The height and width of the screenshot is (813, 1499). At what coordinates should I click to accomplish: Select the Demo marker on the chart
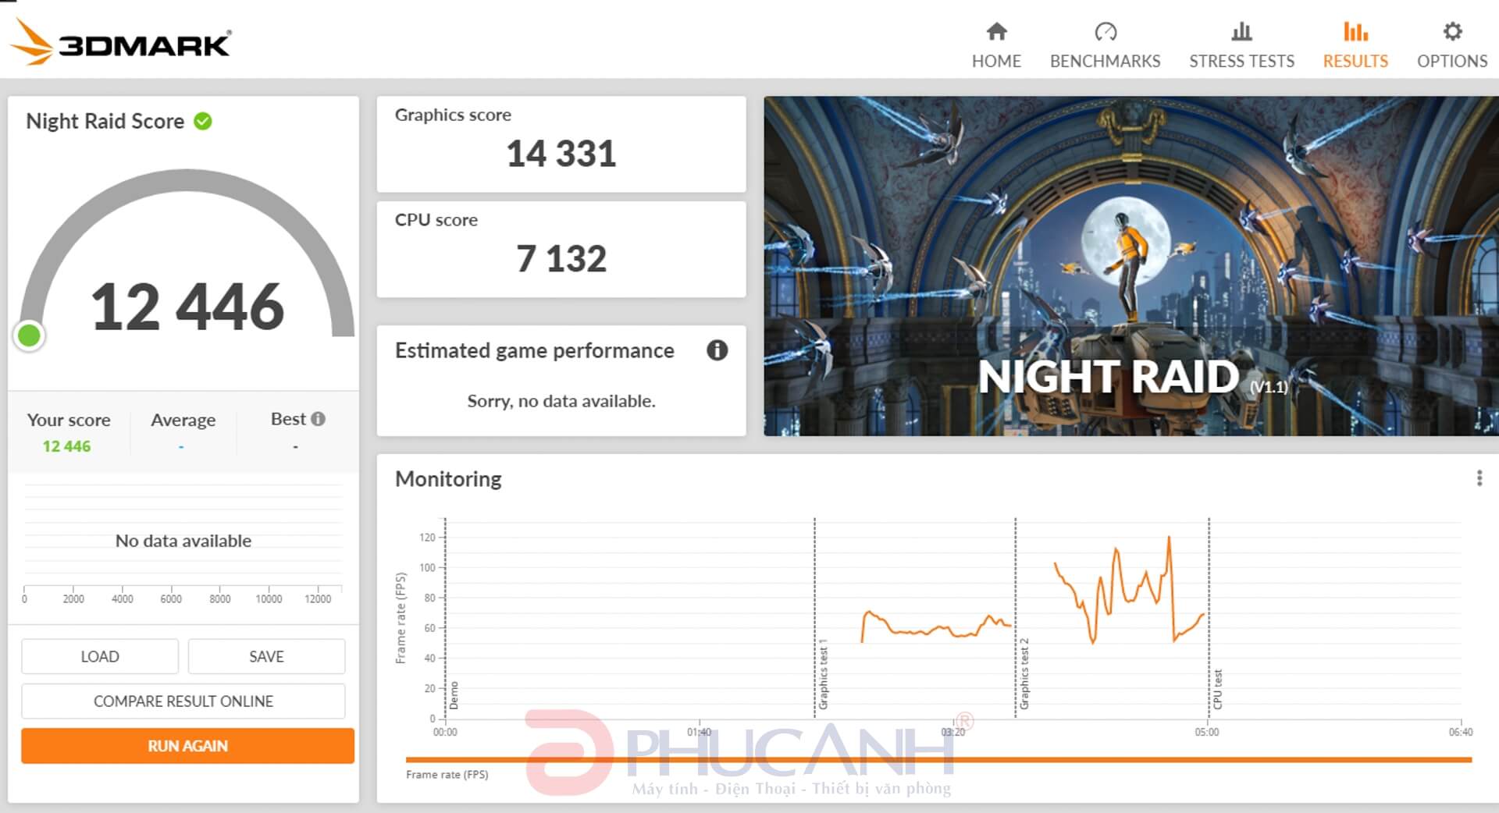tap(454, 695)
